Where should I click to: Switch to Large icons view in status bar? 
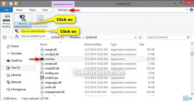coord(191,98)
